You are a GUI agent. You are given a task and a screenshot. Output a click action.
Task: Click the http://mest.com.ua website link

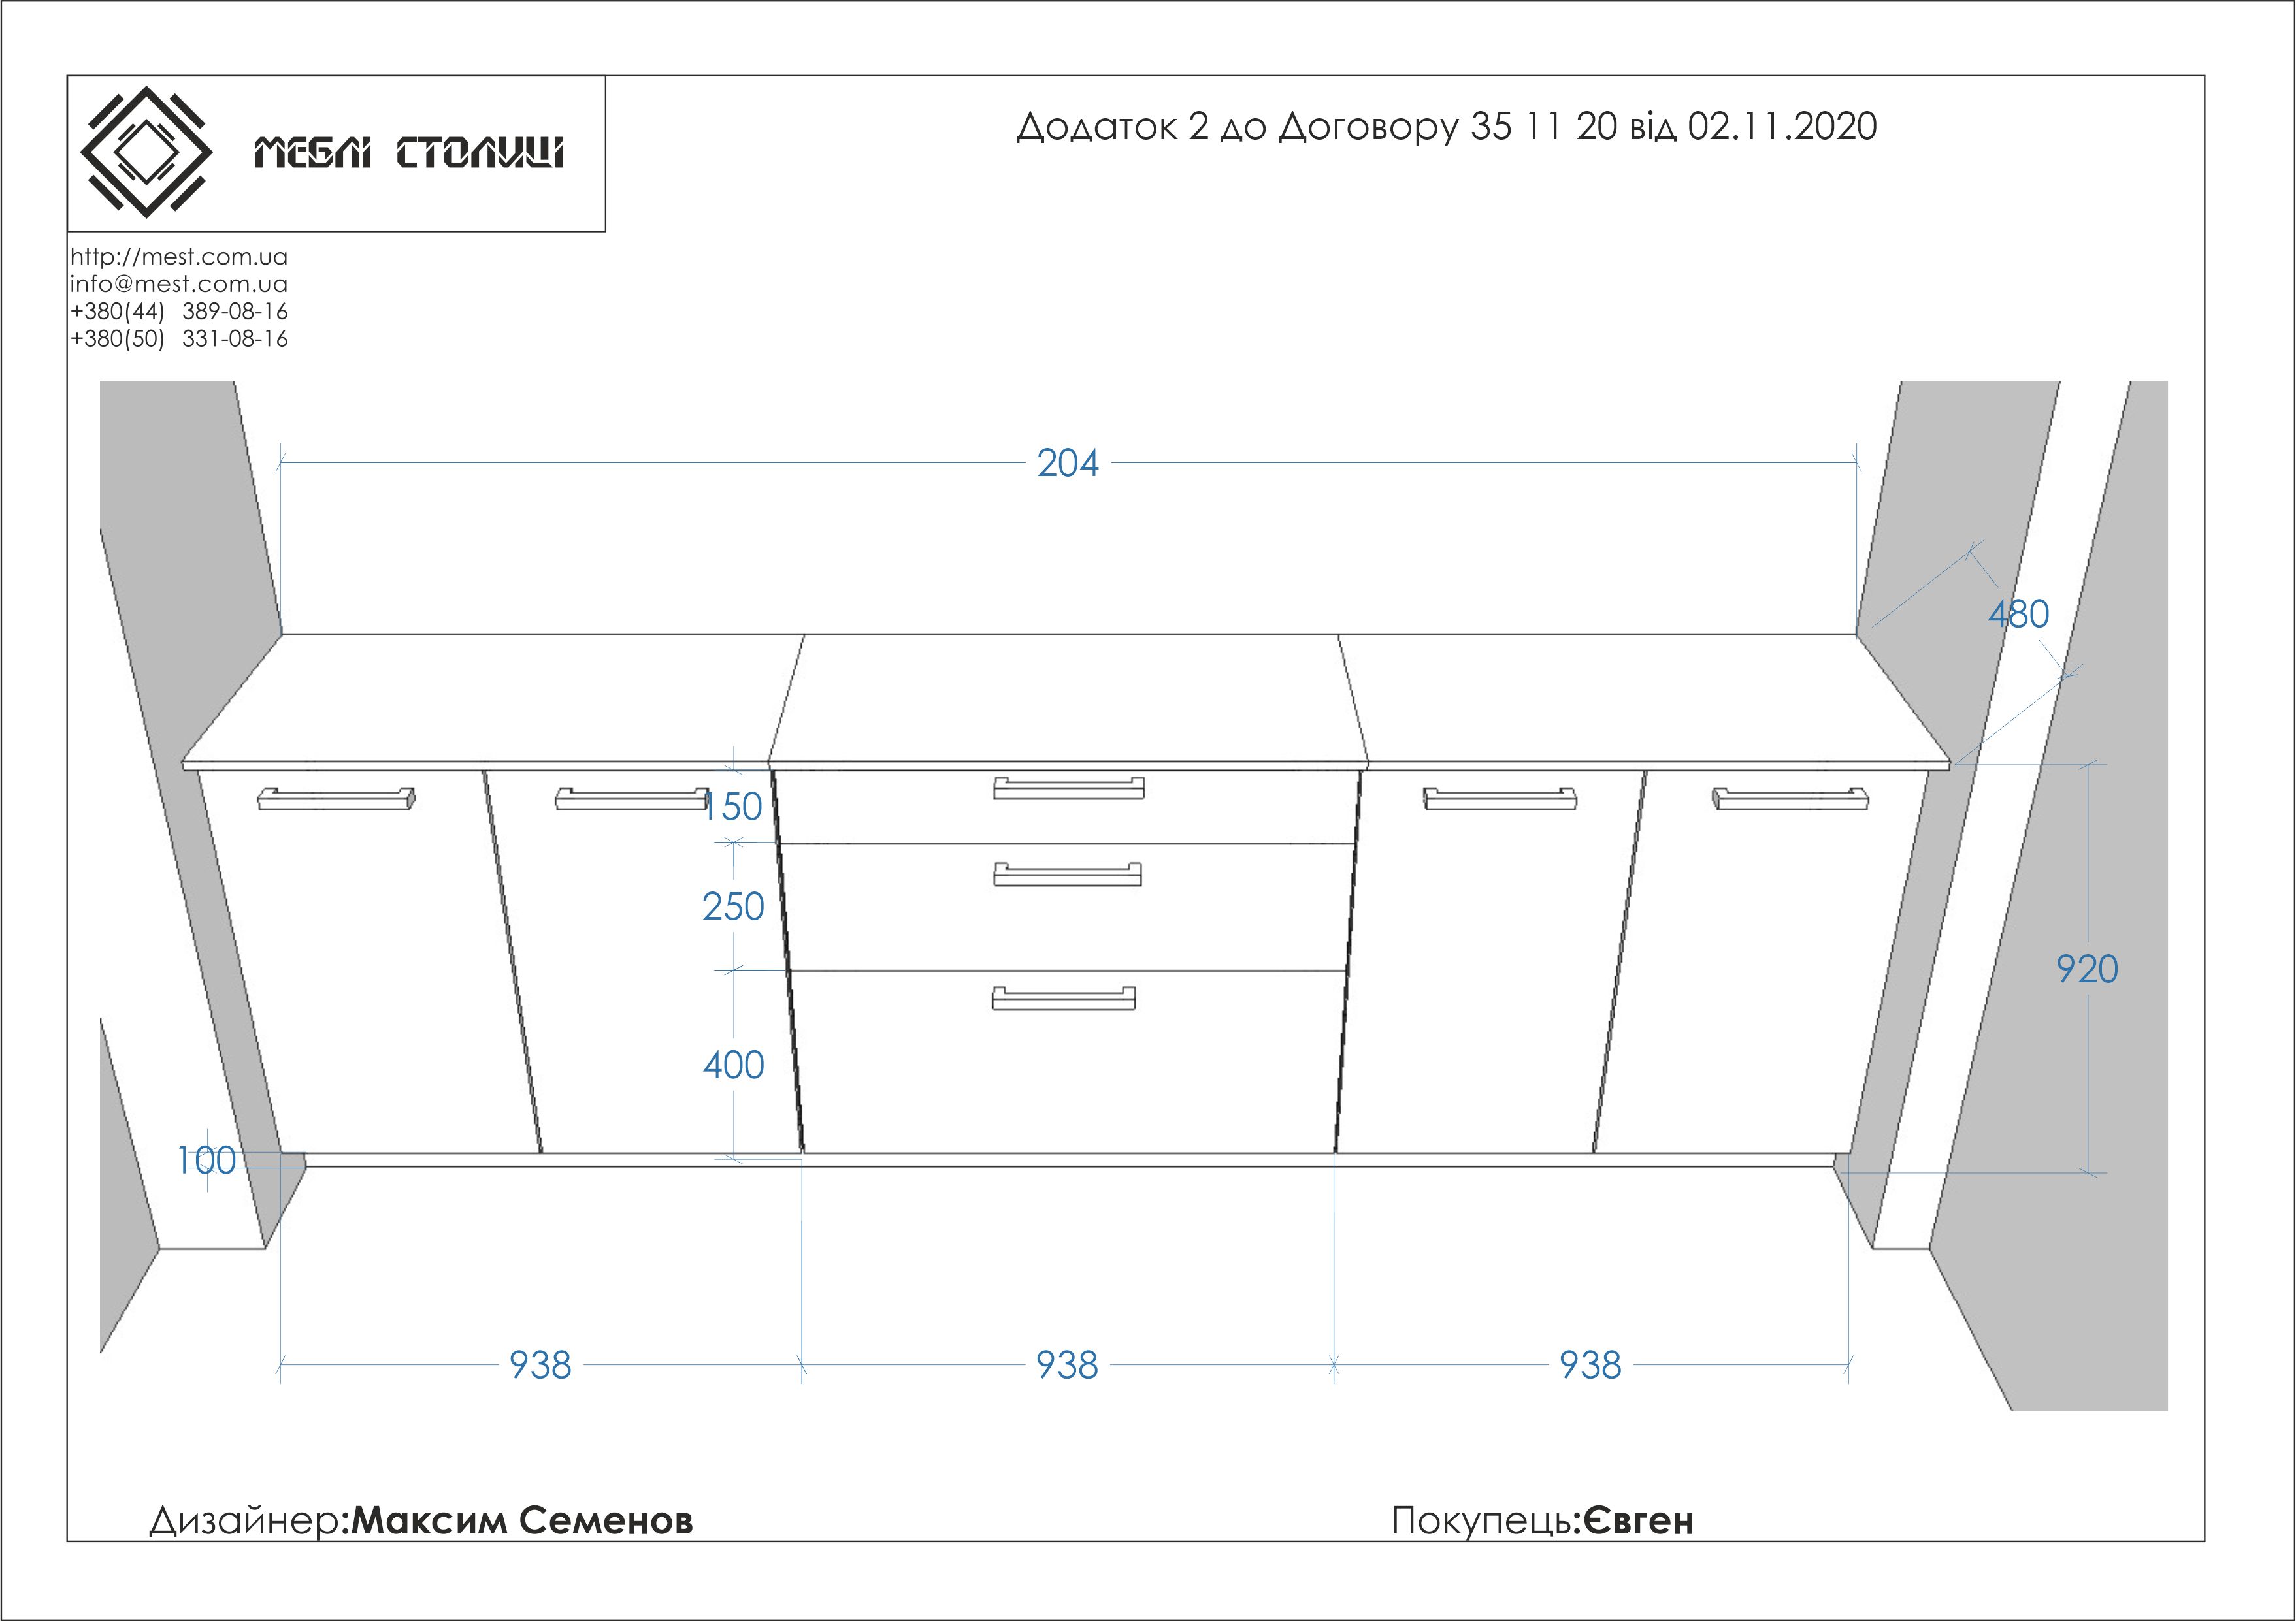(179, 257)
